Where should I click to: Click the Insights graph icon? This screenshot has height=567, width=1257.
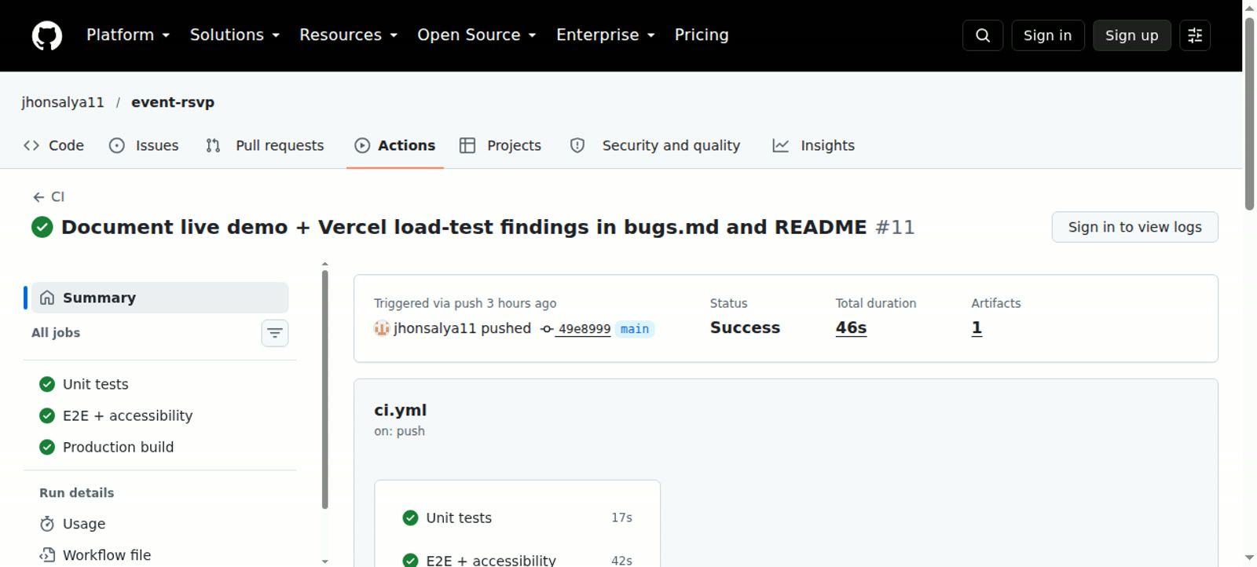pyautogui.click(x=780, y=145)
